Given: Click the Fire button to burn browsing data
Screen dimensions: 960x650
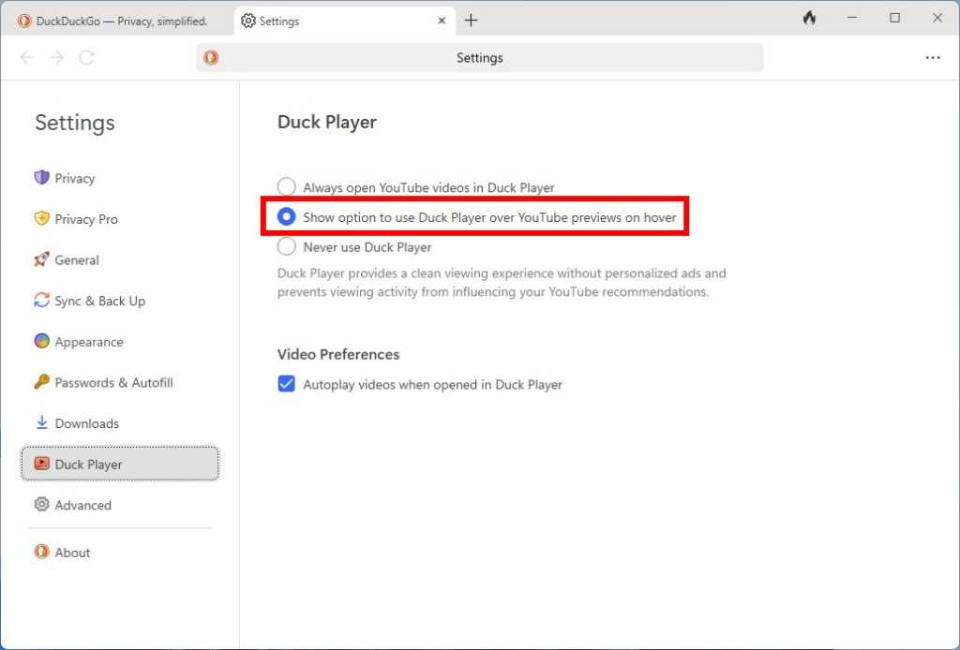Looking at the screenshot, I should tap(808, 18).
